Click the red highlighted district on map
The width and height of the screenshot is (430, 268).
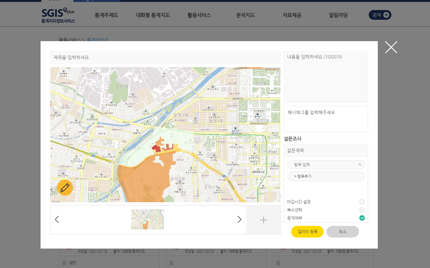(157, 149)
